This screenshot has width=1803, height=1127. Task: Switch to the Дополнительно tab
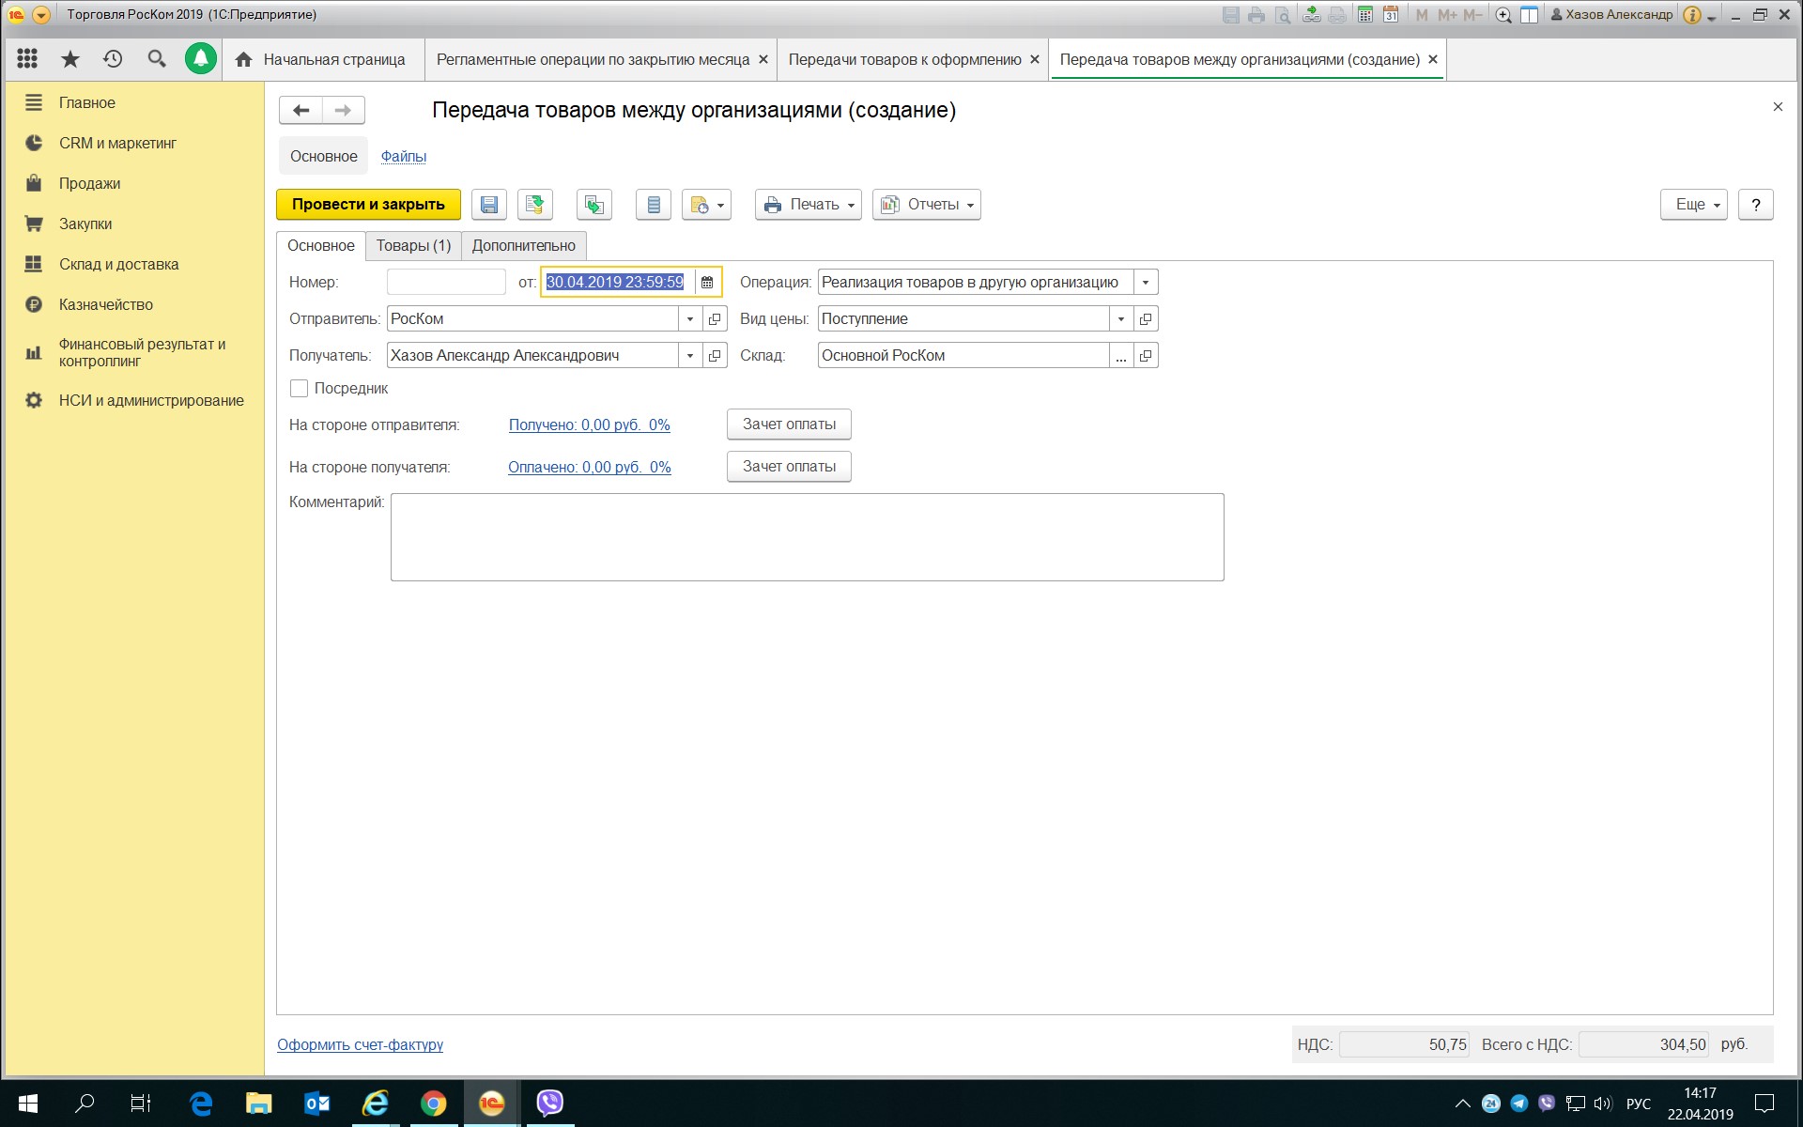pos(523,246)
